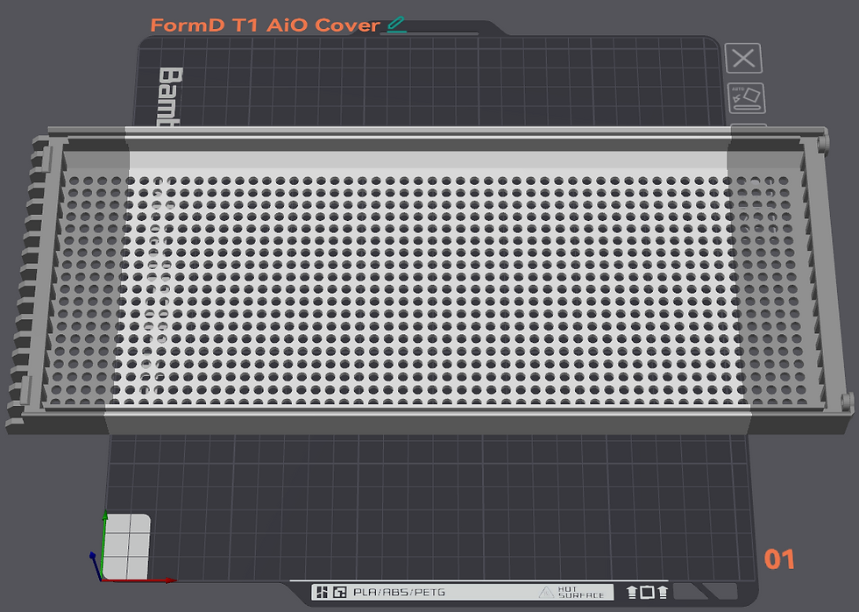Click the pencil icon to rename the plate
Viewport: 859px width, 612px height.
(x=396, y=25)
